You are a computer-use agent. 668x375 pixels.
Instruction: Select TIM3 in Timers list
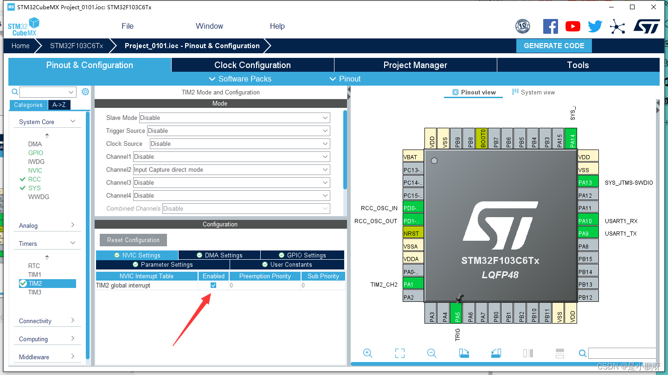(x=35, y=292)
